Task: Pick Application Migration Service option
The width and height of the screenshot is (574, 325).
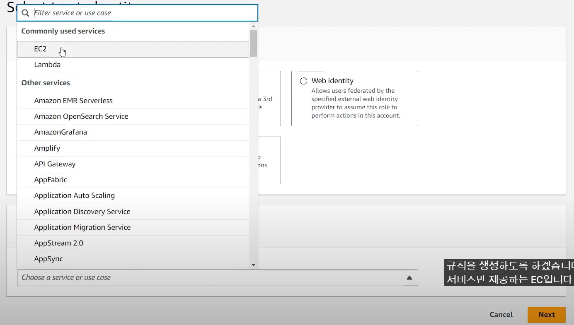Action: point(133,227)
